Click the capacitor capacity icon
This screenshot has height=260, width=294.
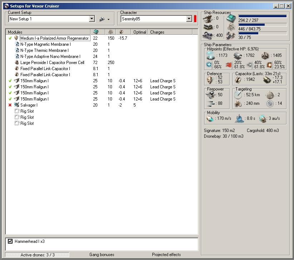coord(237,79)
